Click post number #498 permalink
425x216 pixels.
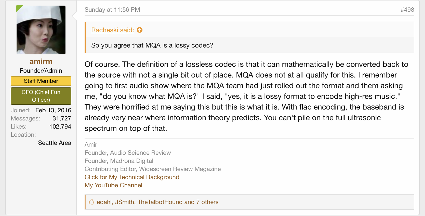tap(407, 10)
